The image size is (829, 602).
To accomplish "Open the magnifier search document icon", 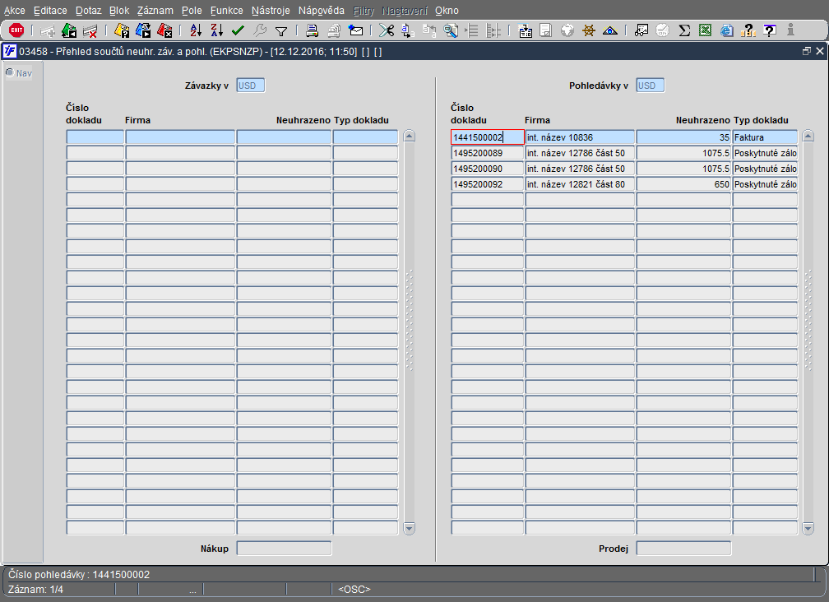I will pos(451,30).
